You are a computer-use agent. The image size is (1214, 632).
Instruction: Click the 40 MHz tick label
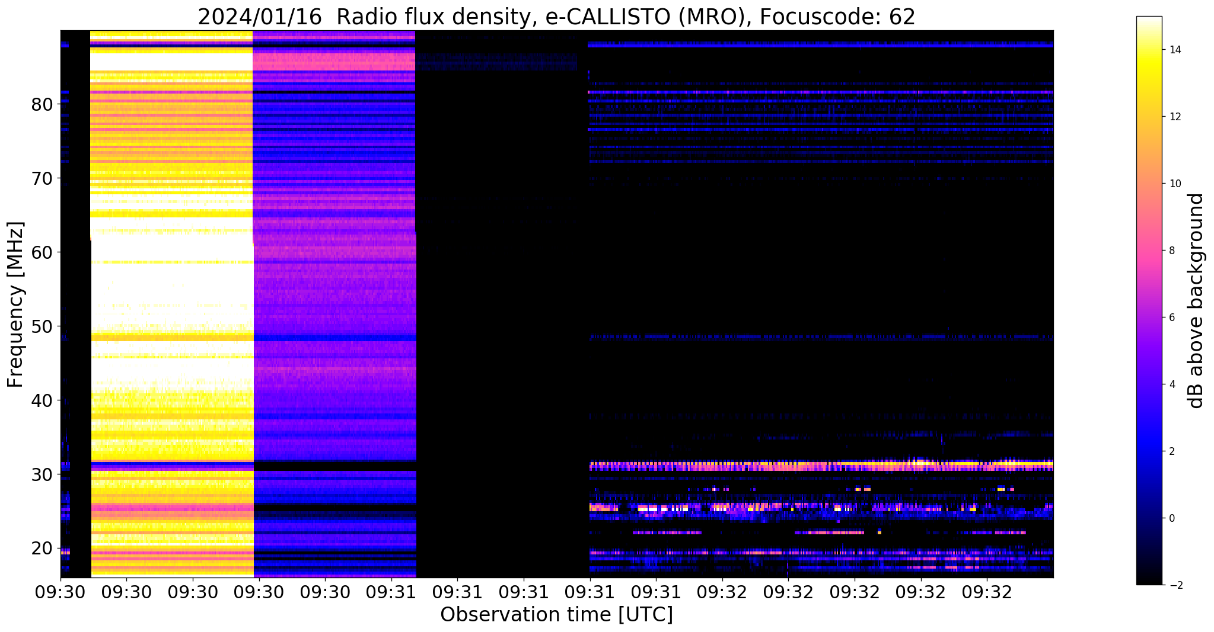(42, 401)
